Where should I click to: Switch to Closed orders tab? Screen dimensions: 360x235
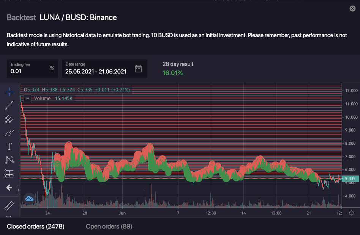[36, 227]
